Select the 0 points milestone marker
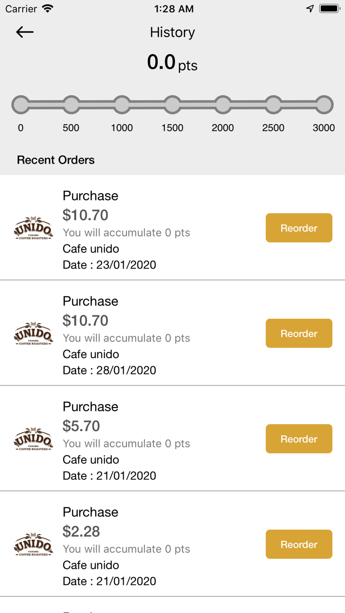345x613 pixels. (x=21, y=105)
